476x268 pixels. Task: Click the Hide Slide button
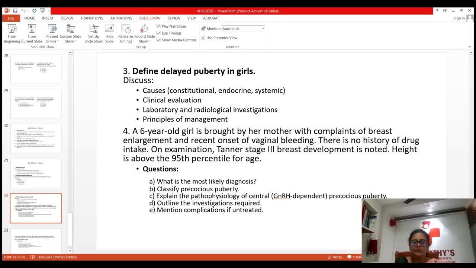[x=109, y=33]
